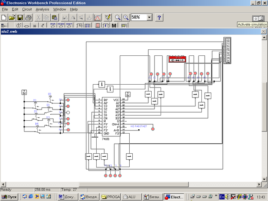Screen dimensions: 268x201
Task: Click the red word generator instrument
Action: point(177,60)
